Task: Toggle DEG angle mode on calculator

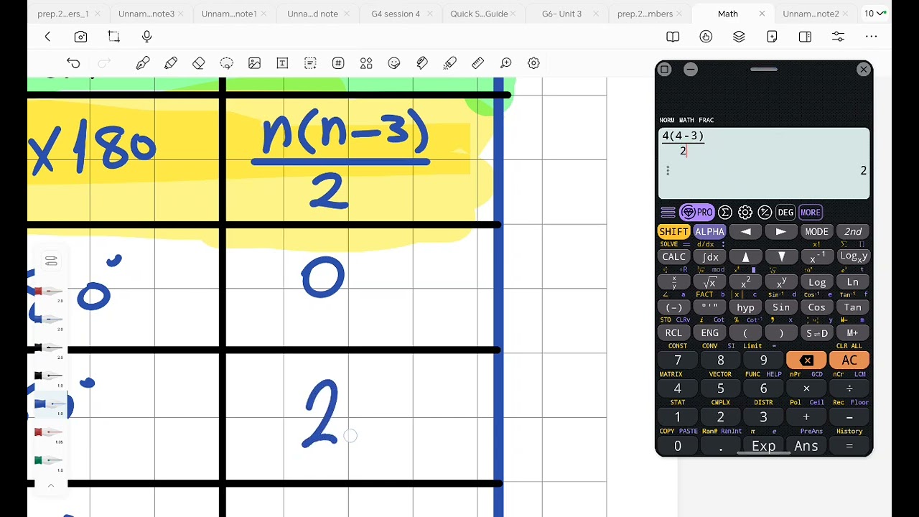Action: [785, 213]
